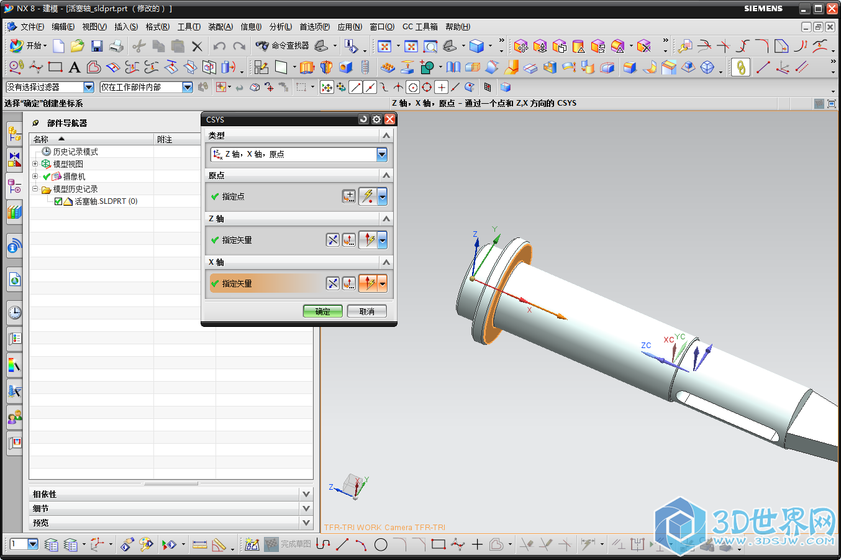Open the 命令查找器 command finder

click(x=283, y=46)
